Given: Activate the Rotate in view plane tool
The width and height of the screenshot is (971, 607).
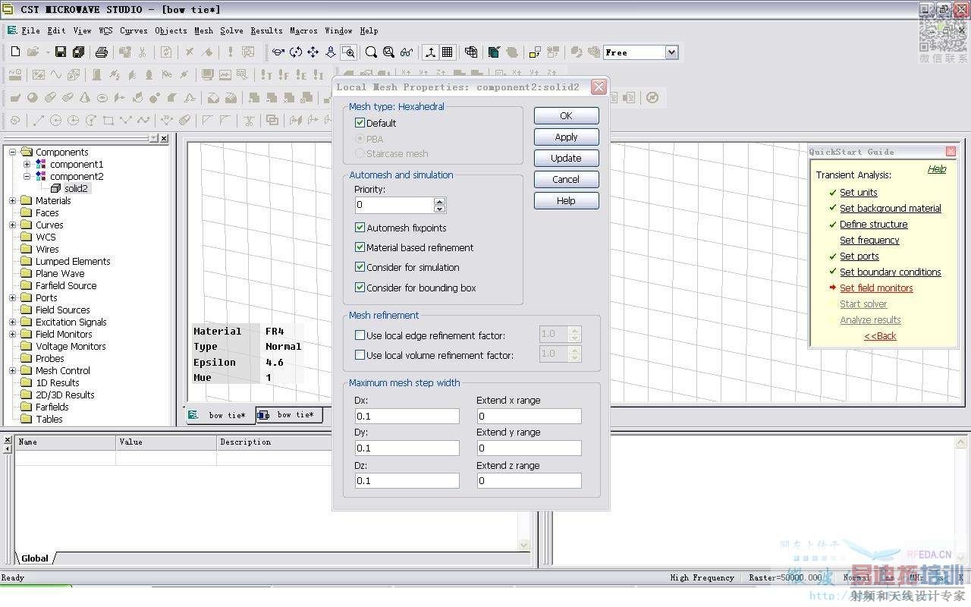Looking at the screenshot, I should [x=296, y=52].
